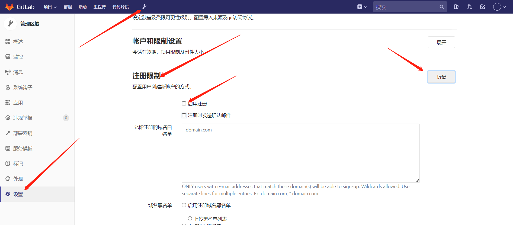
Task: Click the textarea resize handle corner
Action: tap(417, 180)
